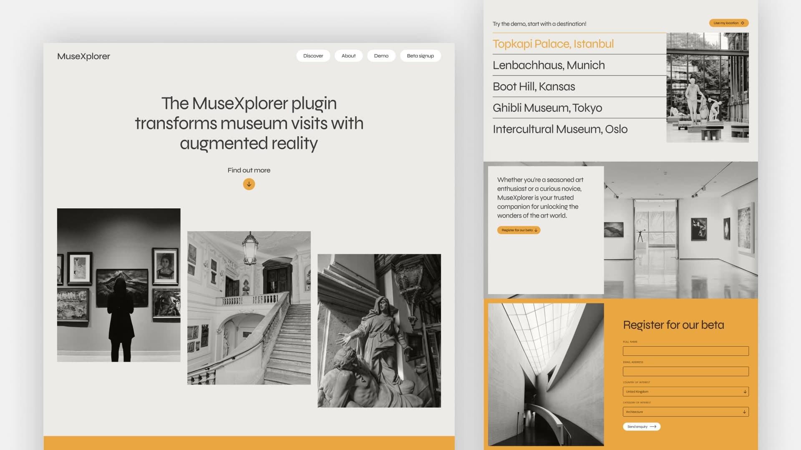This screenshot has width=801, height=450.
Task: Open the concrete corridor architecture photo
Action: click(x=546, y=375)
